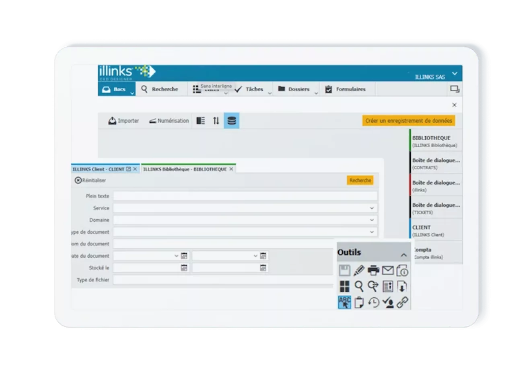Click the grid tiles icon in Outils

pos(345,286)
